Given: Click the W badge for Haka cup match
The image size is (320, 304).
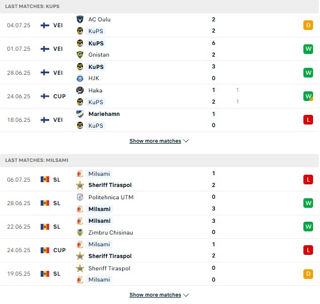Looking at the screenshot, I should [x=308, y=96].
